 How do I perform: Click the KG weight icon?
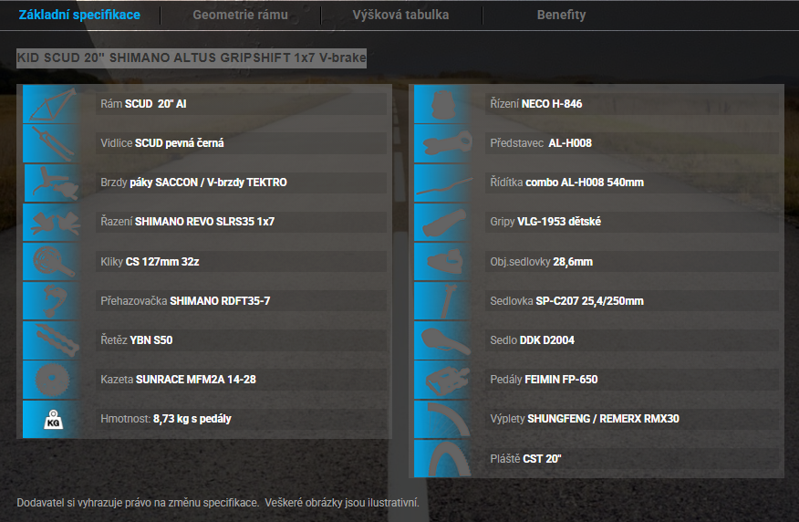click(53, 419)
